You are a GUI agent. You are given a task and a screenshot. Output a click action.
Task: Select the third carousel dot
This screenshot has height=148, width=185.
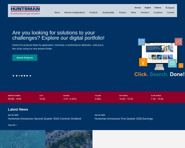point(22,76)
